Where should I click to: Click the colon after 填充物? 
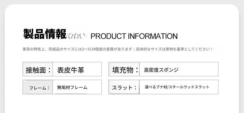point(137,70)
